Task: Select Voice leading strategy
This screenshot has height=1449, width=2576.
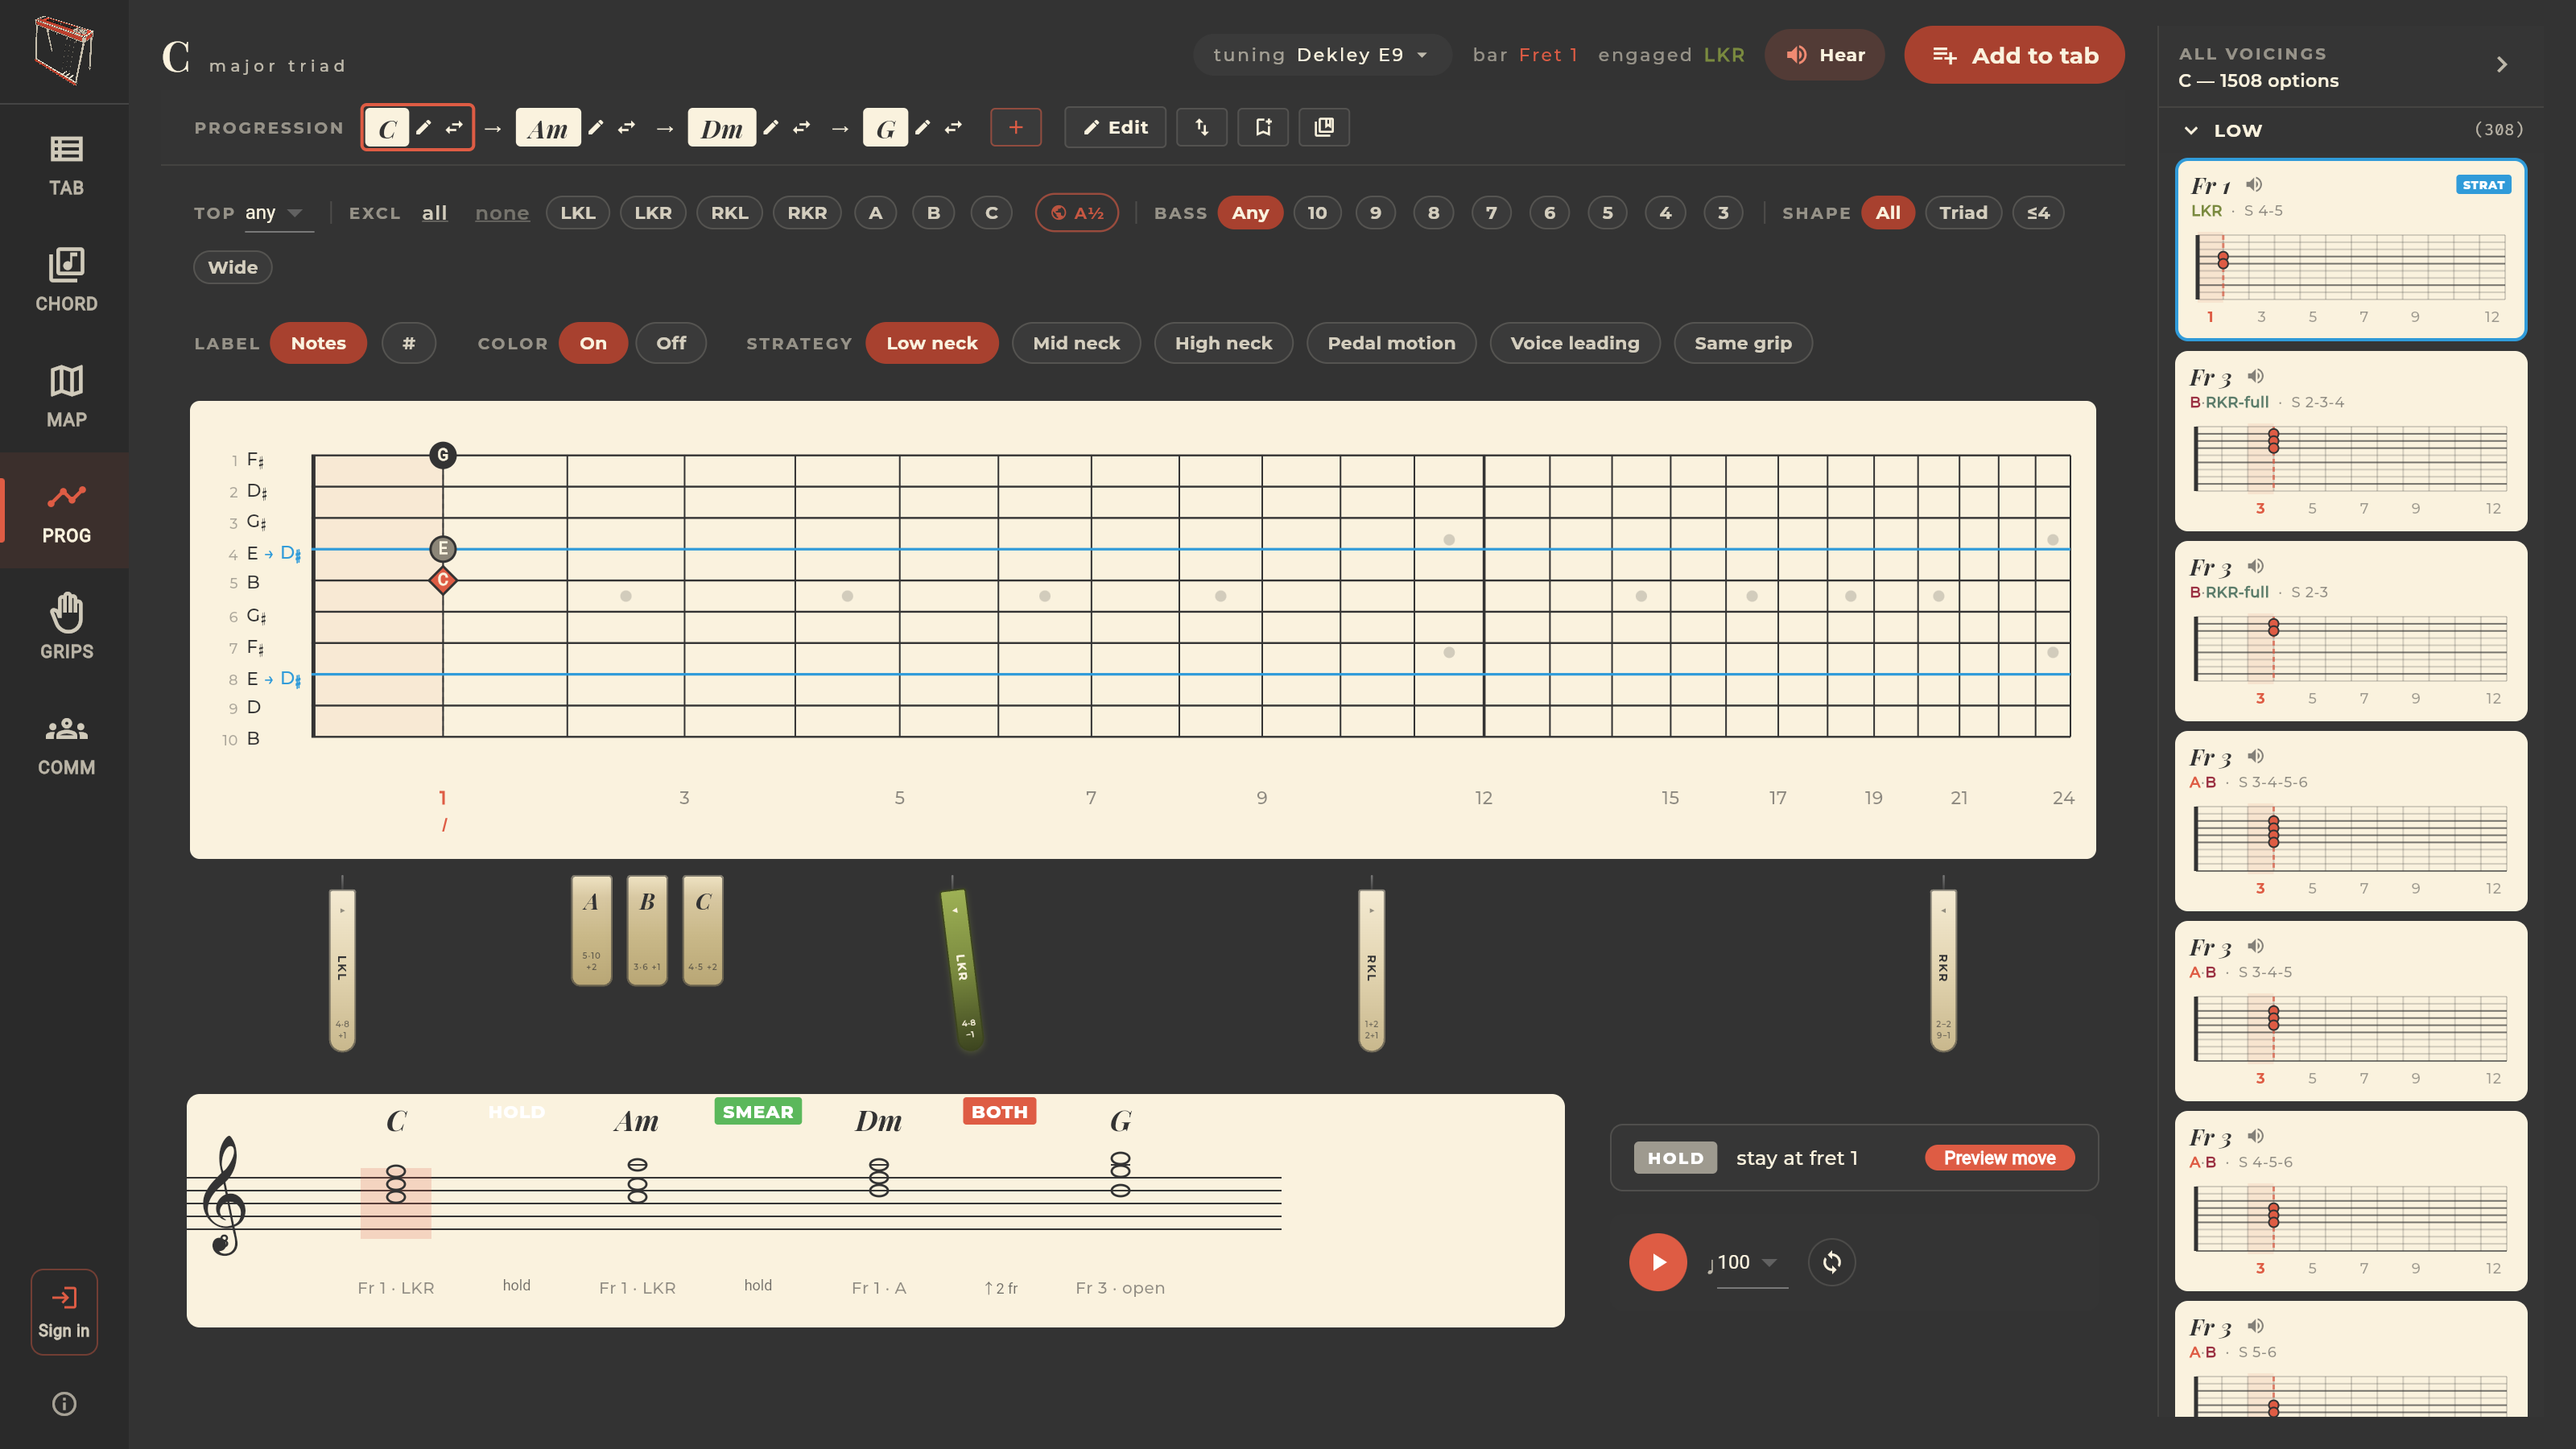Action: pos(1575,343)
